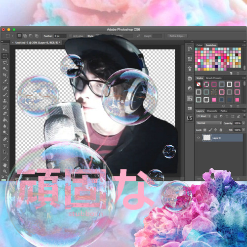Viewport: 247px width, 247px height.
Task: Select the Eraser tool
Action: click(5, 114)
